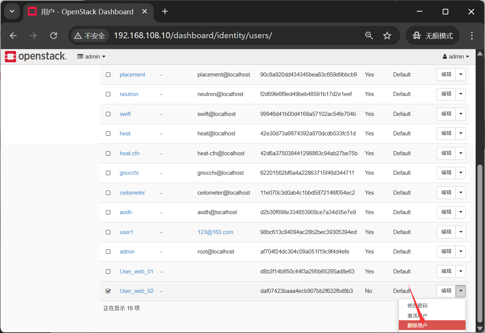Click 编辑 button for User_web_02
Image resolution: width=485 pixels, height=333 pixels.
pos(446,291)
